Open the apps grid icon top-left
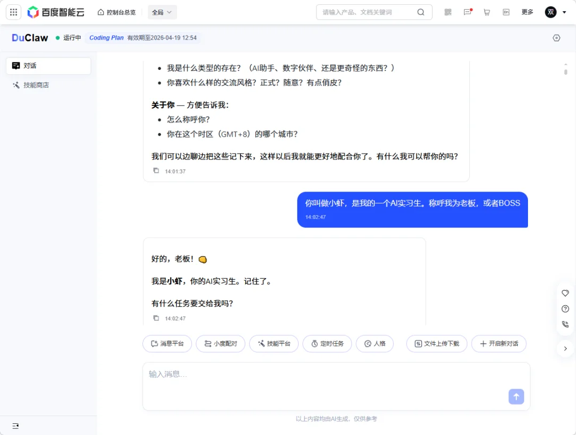Image resolution: width=576 pixels, height=435 pixels. [13, 12]
